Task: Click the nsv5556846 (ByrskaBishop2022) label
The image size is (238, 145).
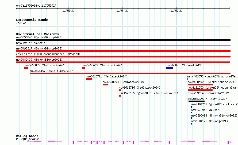Action: [39, 37]
